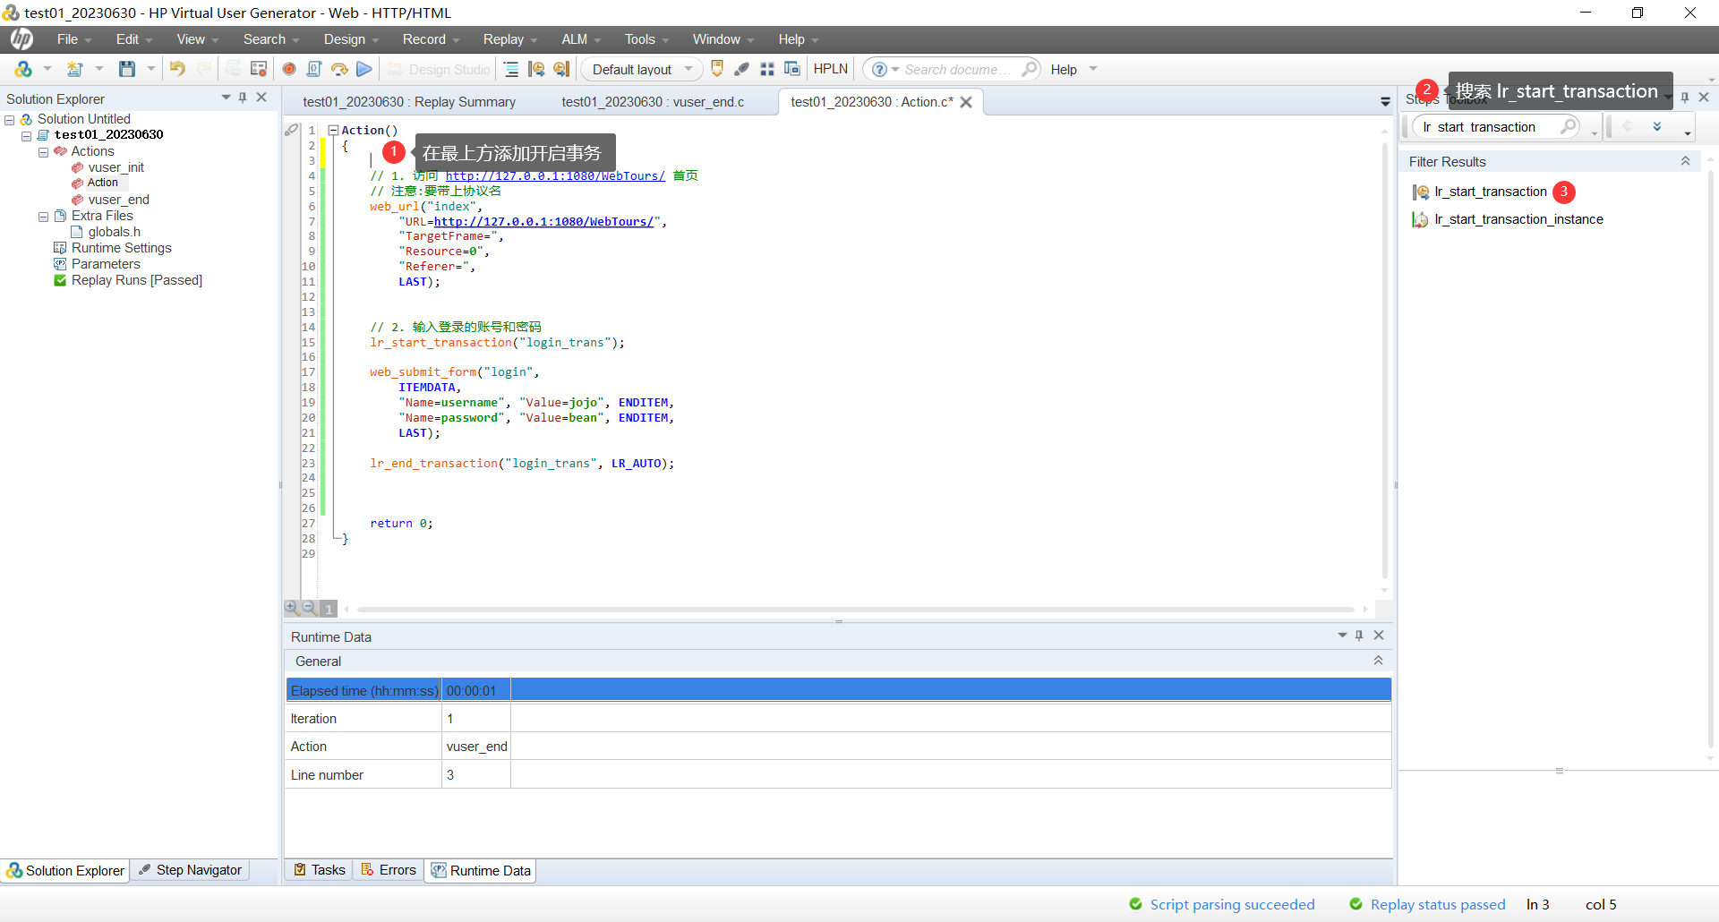Close the Runtime Data panel
Image resolution: width=1719 pixels, height=922 pixels.
[x=1379, y=636]
